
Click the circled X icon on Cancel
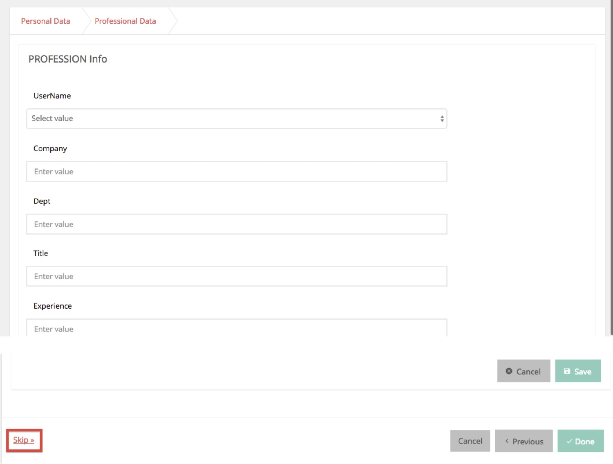click(x=509, y=371)
